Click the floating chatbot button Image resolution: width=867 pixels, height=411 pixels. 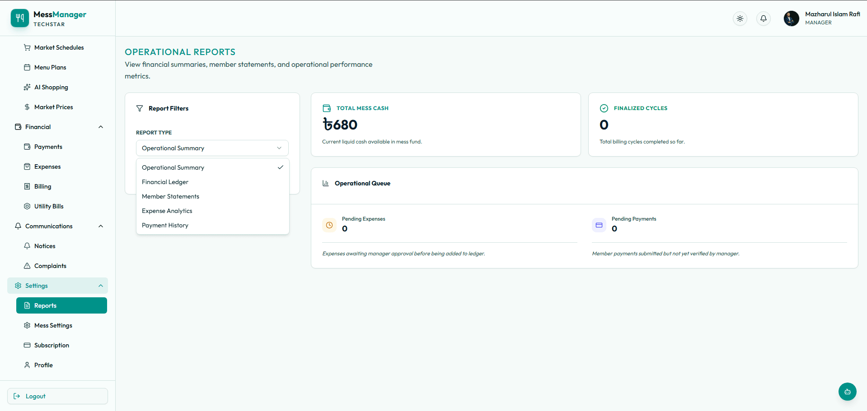pos(848,392)
